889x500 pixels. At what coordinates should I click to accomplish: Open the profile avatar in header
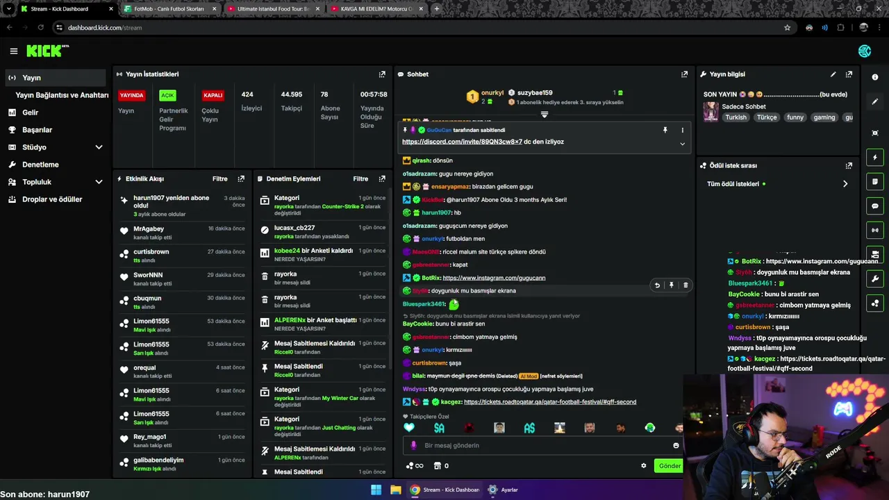tap(865, 51)
